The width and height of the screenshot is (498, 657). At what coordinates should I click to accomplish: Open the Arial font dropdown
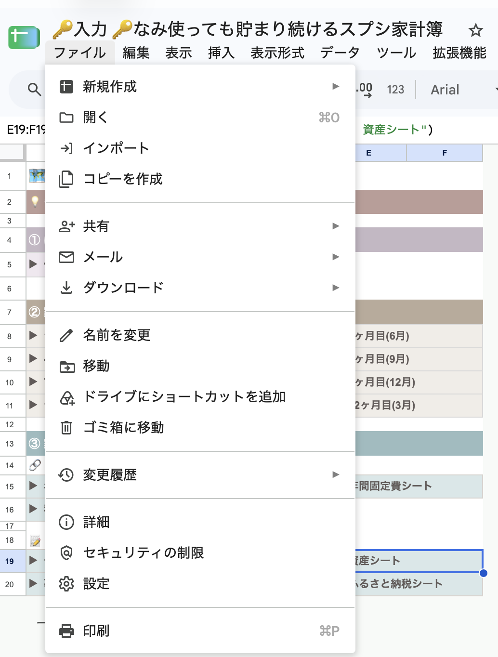(464, 90)
